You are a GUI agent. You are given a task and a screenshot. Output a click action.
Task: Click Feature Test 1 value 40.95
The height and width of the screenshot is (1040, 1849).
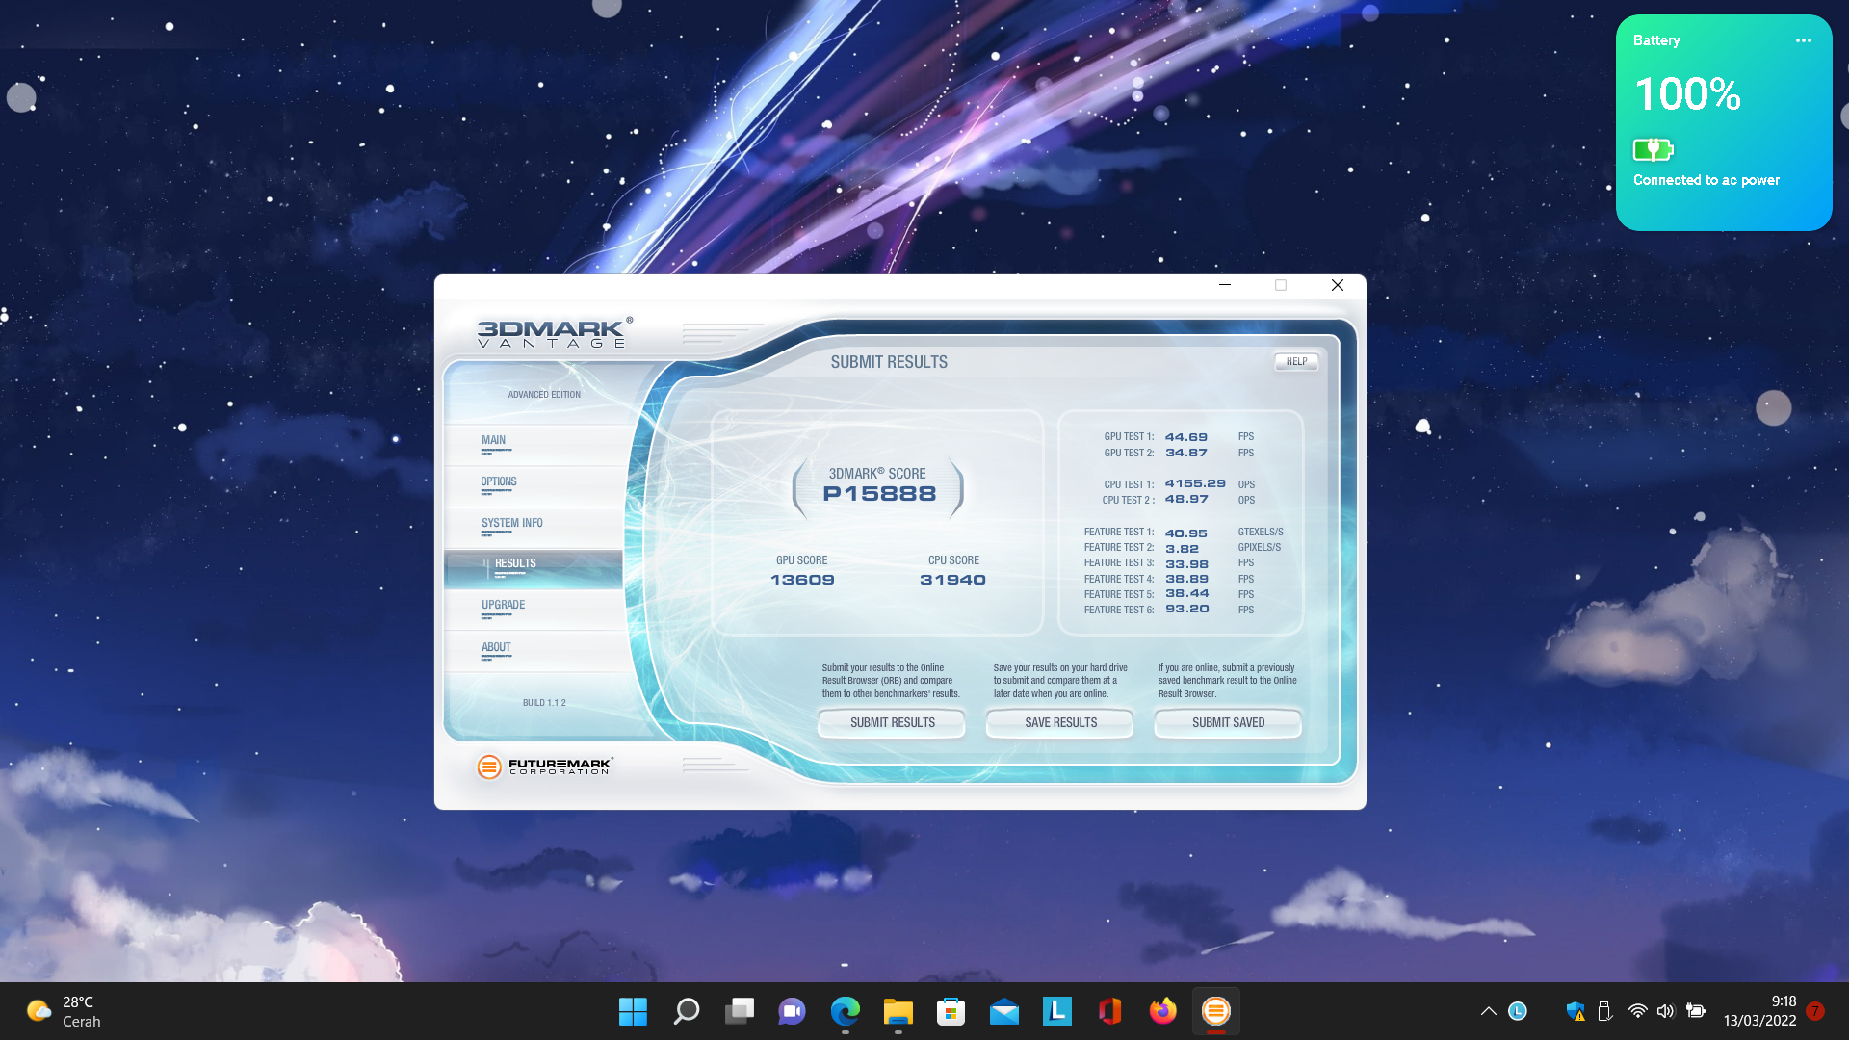pyautogui.click(x=1185, y=533)
